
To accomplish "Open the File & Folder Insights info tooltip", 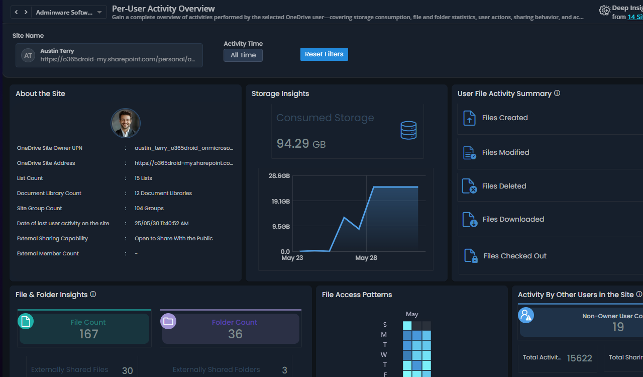I will click(x=93, y=295).
